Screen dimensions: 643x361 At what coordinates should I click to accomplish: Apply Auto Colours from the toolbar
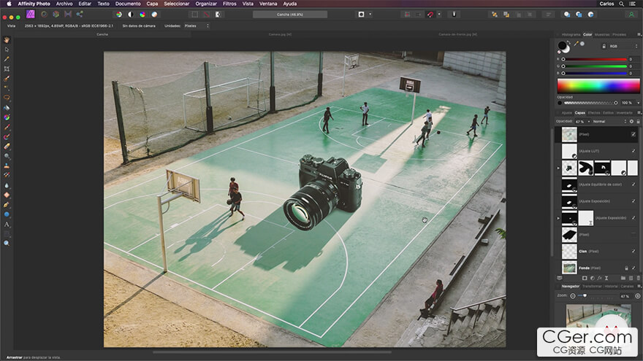[142, 15]
